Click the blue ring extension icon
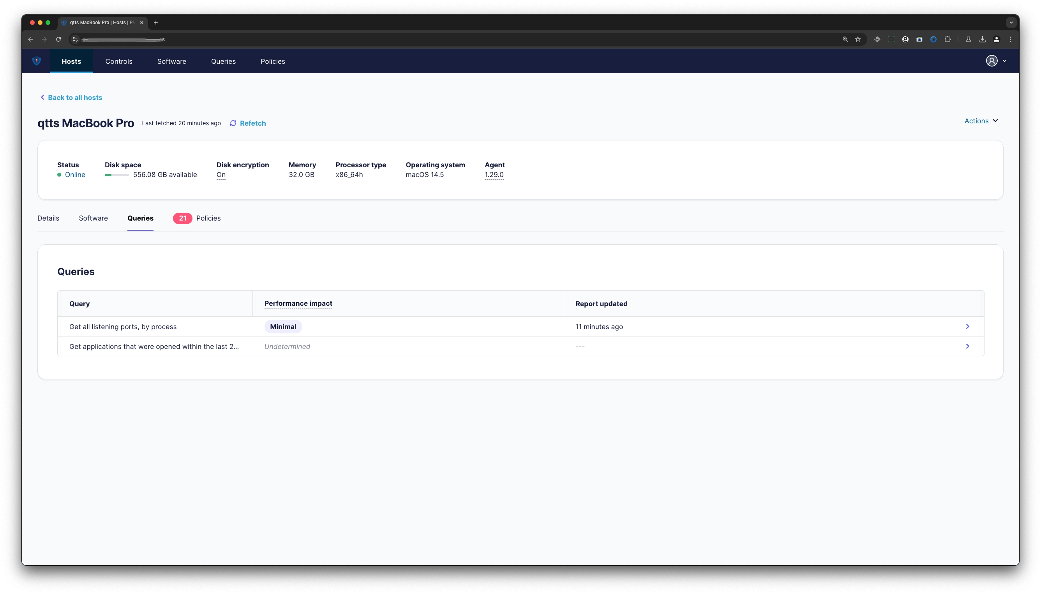 [933, 39]
